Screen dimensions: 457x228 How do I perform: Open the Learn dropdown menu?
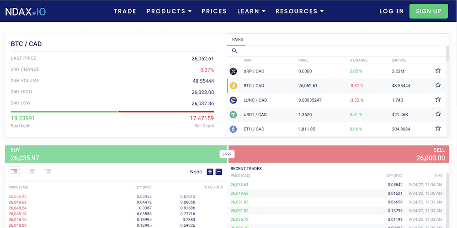pyautogui.click(x=251, y=11)
